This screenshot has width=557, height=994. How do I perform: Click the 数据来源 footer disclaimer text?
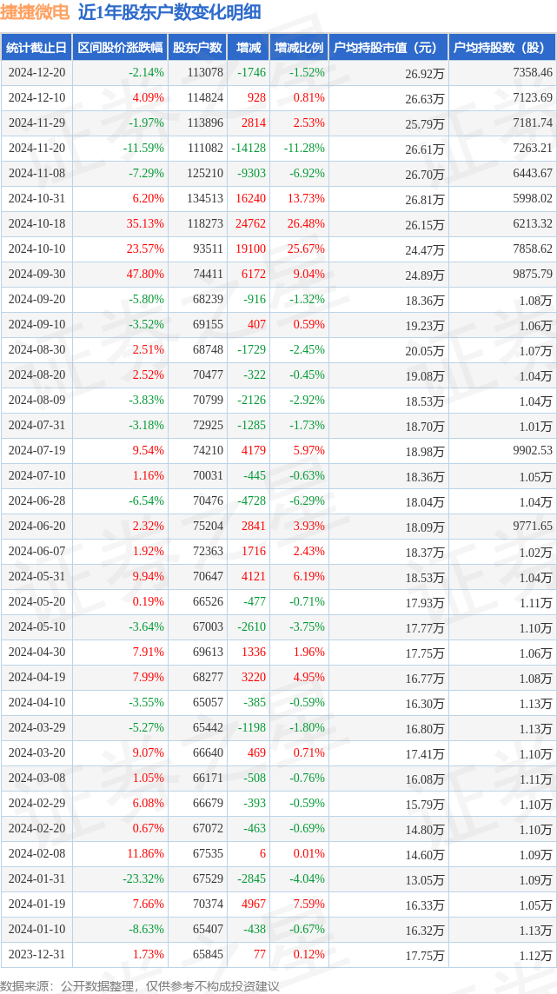pos(141,986)
